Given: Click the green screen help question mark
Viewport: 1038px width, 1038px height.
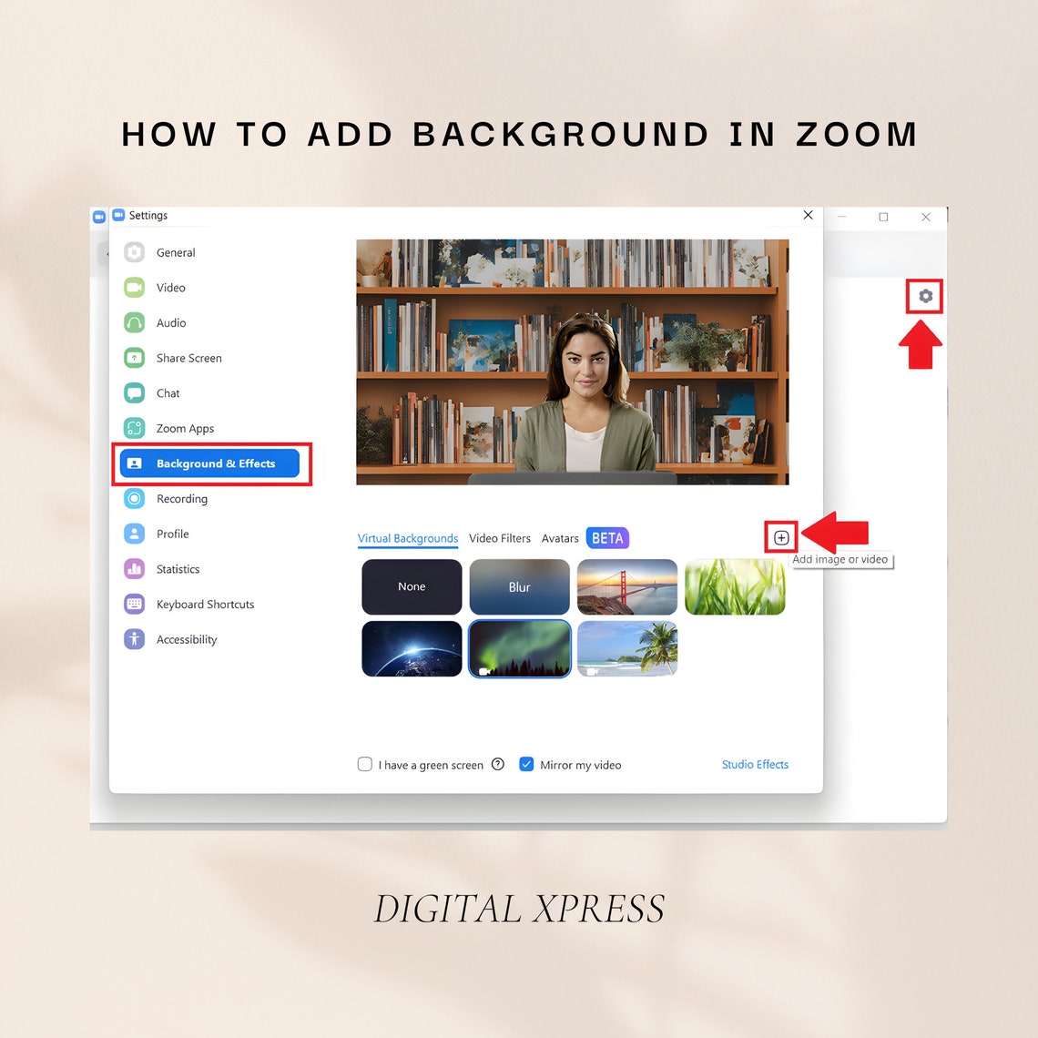Looking at the screenshot, I should pyautogui.click(x=497, y=764).
